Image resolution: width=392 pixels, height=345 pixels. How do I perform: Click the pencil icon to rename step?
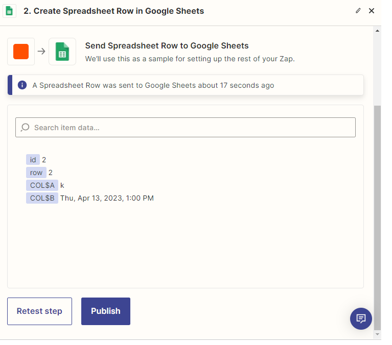[358, 11]
